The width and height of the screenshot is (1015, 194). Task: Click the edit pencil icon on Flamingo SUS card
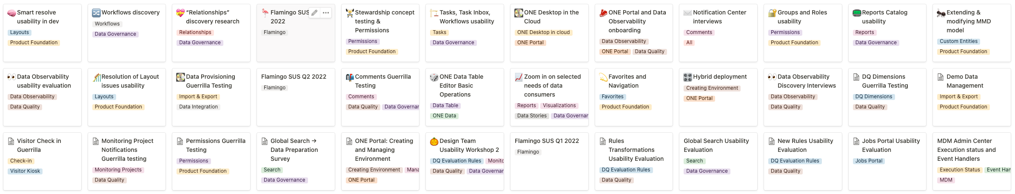coord(314,13)
